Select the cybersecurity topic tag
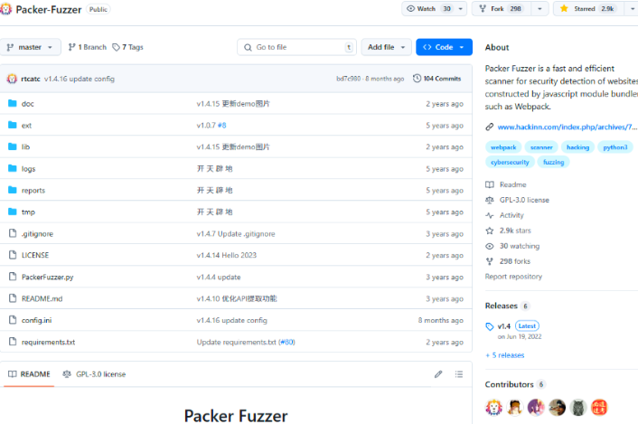The height and width of the screenshot is (424, 638). pyautogui.click(x=510, y=162)
